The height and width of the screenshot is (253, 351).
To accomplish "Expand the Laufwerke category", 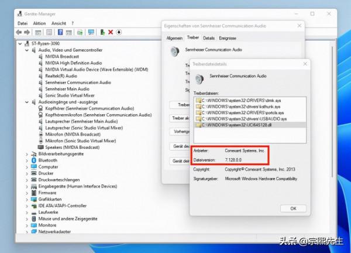I will coord(27,213).
